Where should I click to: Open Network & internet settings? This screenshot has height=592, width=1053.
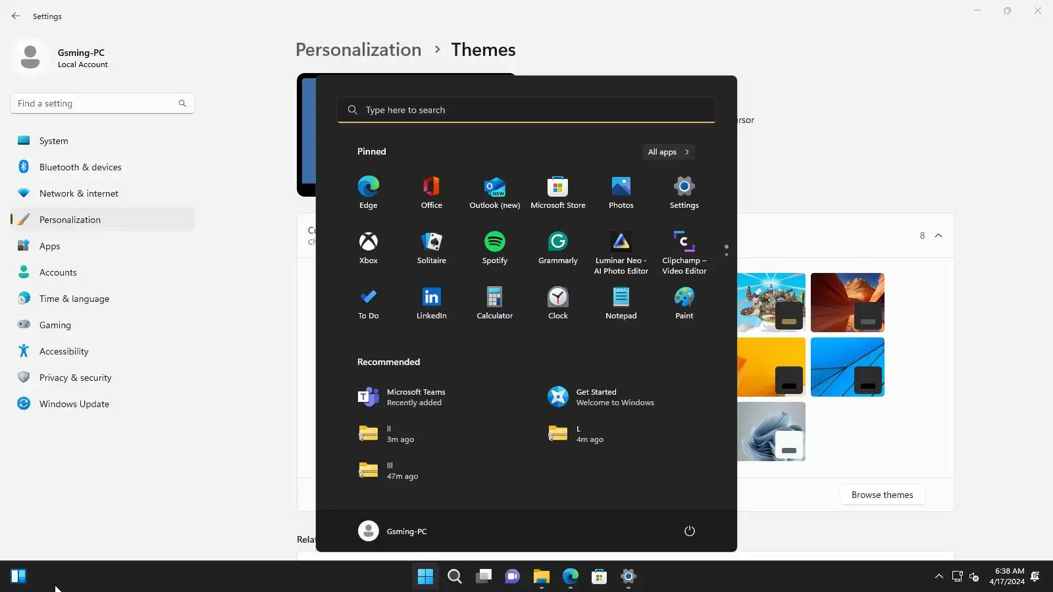click(103, 193)
